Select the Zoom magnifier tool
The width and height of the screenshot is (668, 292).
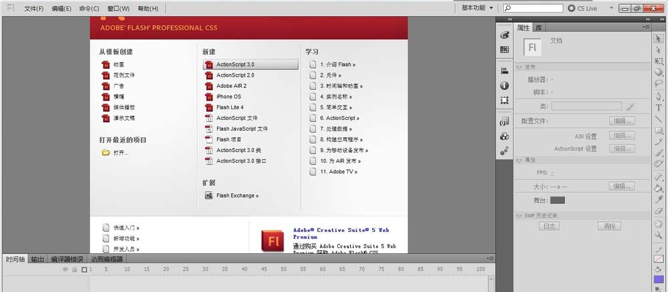[659, 235]
